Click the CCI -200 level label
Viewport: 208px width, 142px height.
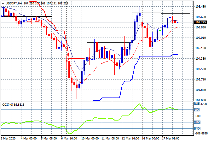point(197,128)
